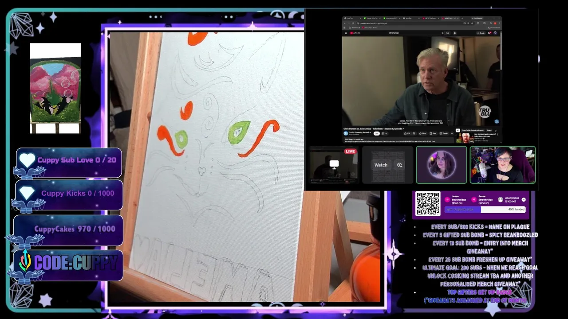
Task: Go back using browser back arrow
Action: pos(344,23)
